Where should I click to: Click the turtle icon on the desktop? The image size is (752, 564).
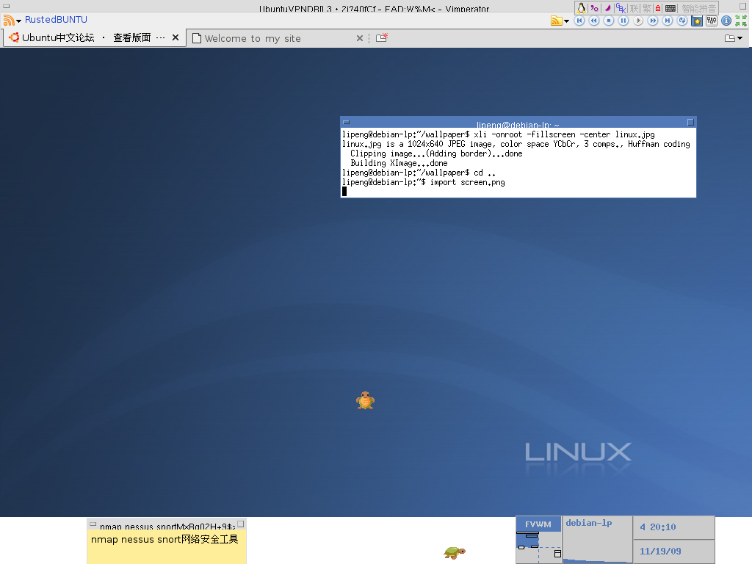click(x=365, y=400)
